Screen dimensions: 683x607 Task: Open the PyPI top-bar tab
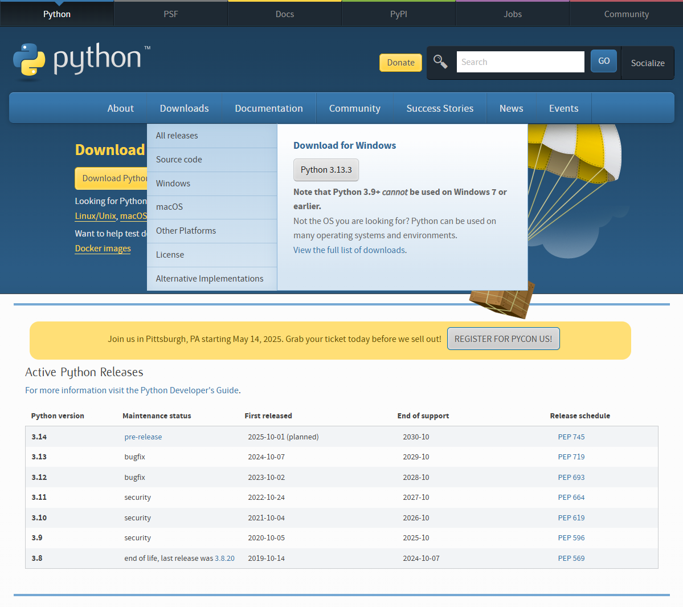click(x=399, y=14)
